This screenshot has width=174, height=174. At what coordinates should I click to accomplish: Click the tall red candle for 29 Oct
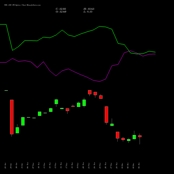click(x=12, y=117)
